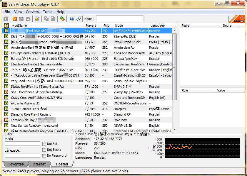This screenshot has height=176, width=247.
Task: Sort the list by Players column header
Action: tap(91, 26)
